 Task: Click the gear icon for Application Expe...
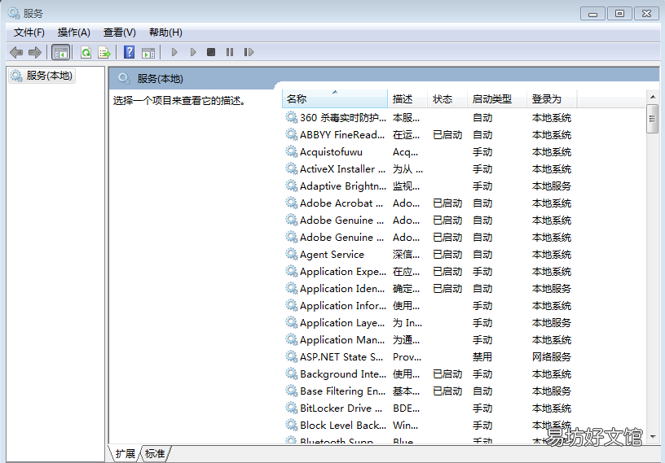[292, 271]
